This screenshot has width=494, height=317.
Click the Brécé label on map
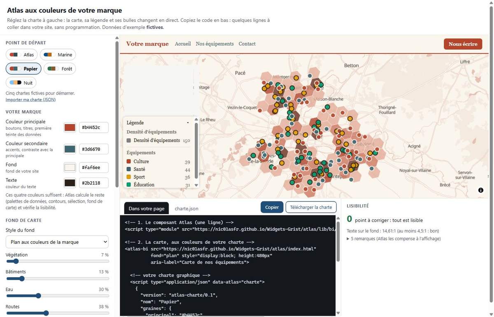coord(445,185)
